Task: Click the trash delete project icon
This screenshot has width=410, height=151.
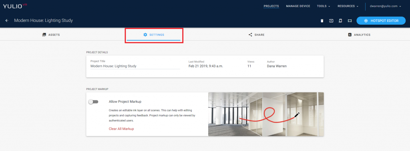Action: (322, 21)
